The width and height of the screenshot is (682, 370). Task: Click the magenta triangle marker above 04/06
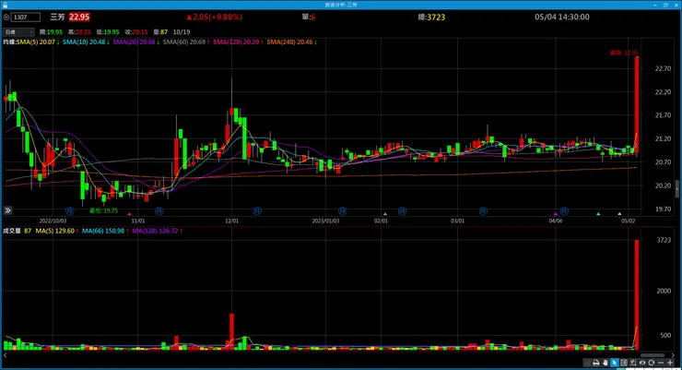point(556,214)
